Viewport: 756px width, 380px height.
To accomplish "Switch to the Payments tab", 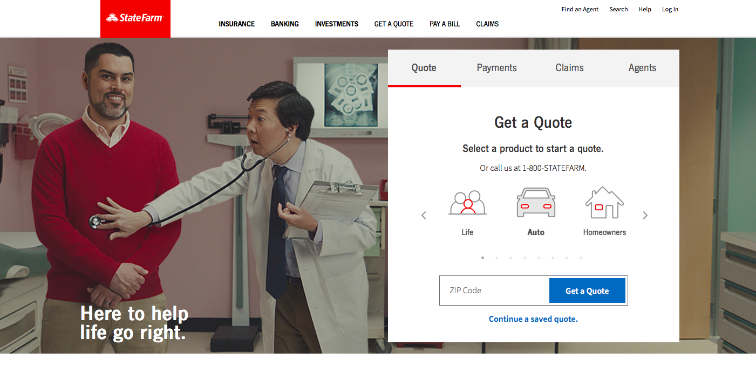I will tap(496, 68).
